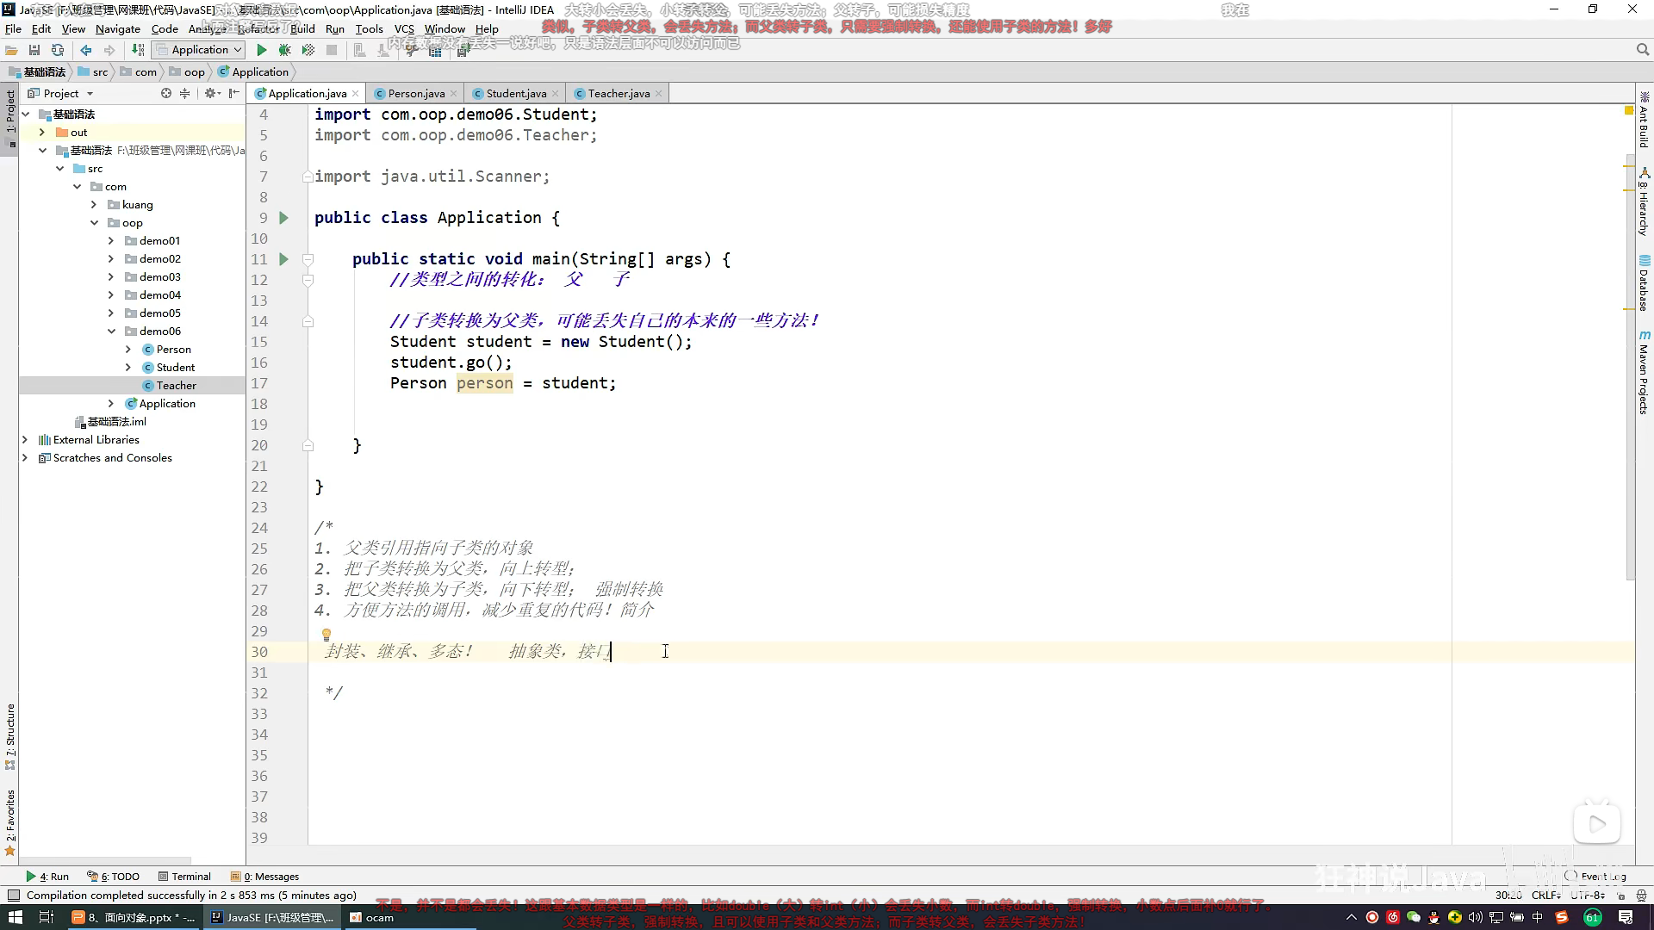This screenshot has width=1654, height=930.
Task: Click Scroll from Source crosshair icon
Action: point(166,93)
